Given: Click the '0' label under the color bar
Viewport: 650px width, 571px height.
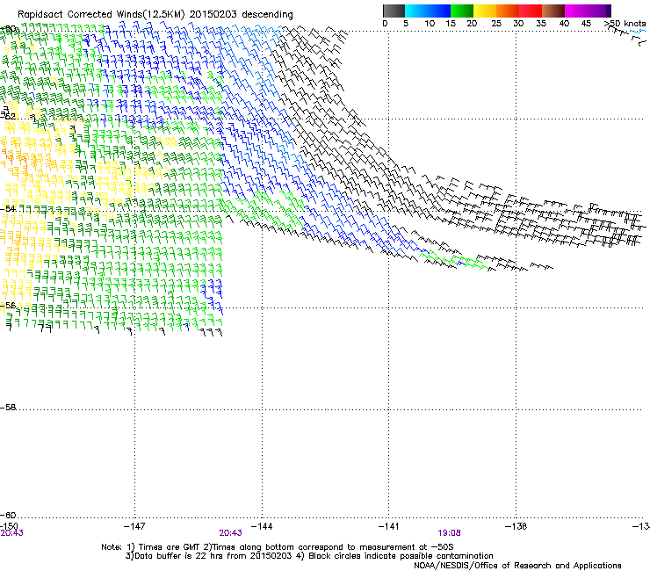Looking at the screenshot, I should pyautogui.click(x=385, y=24).
